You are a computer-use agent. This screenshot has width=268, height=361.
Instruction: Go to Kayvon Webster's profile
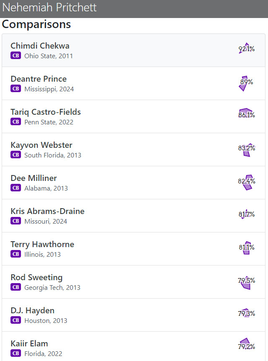click(x=133, y=150)
